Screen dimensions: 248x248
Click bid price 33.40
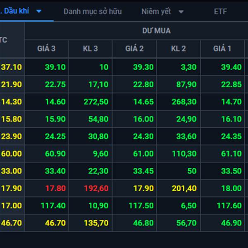pyautogui.click(x=55, y=171)
